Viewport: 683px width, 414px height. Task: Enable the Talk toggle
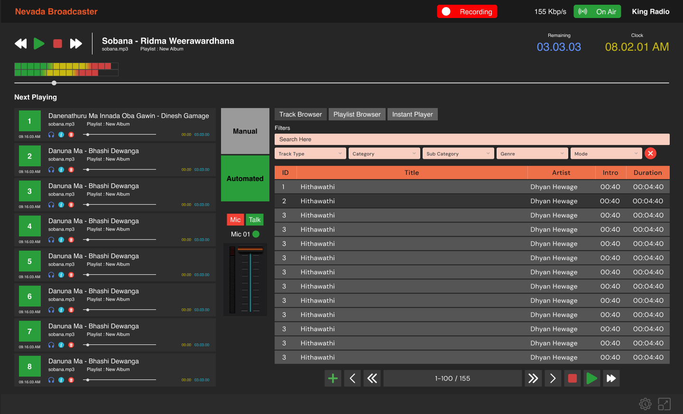(x=255, y=219)
